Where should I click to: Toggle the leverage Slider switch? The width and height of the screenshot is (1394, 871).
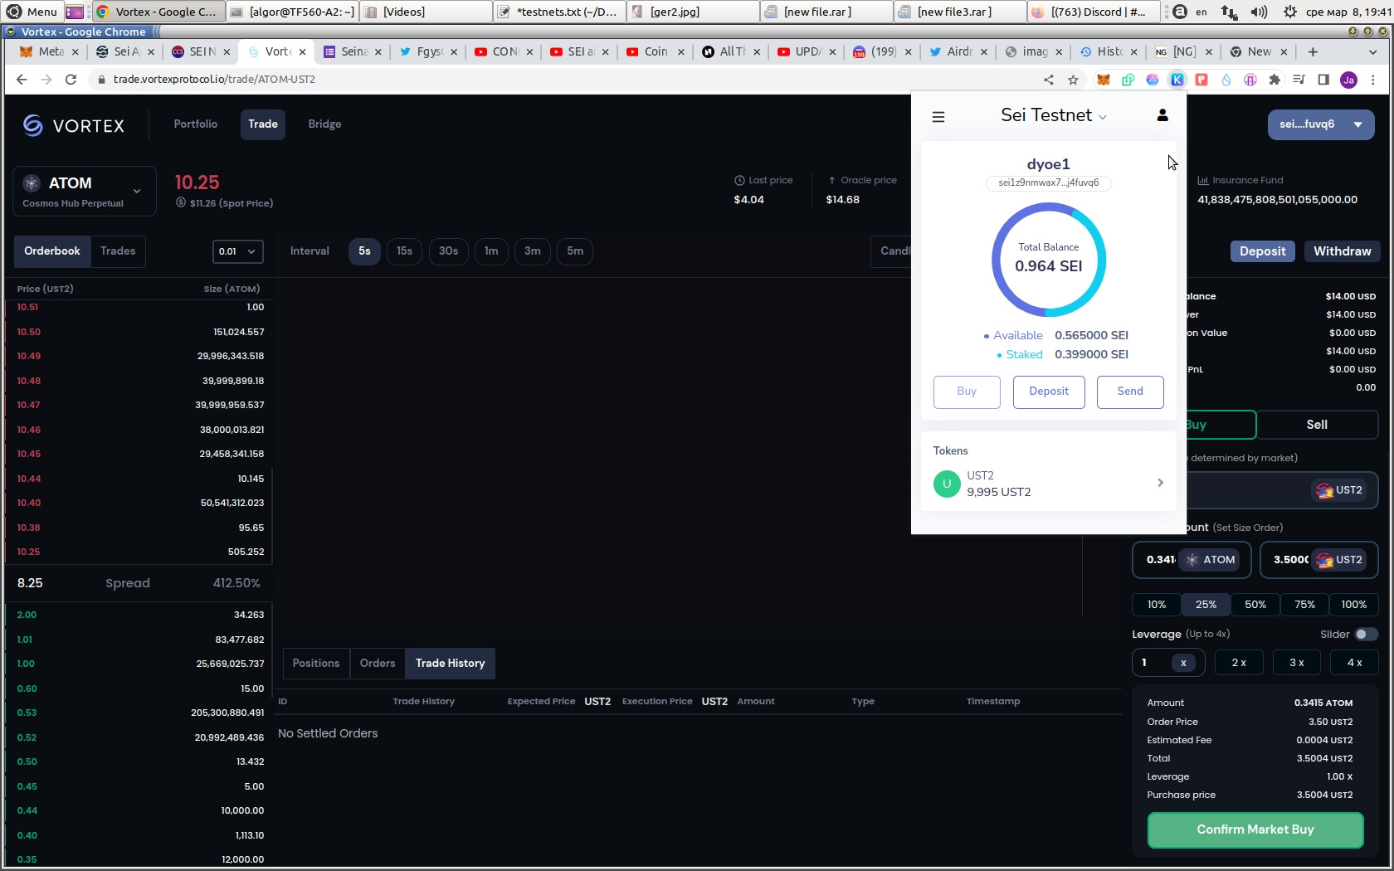pos(1366,635)
